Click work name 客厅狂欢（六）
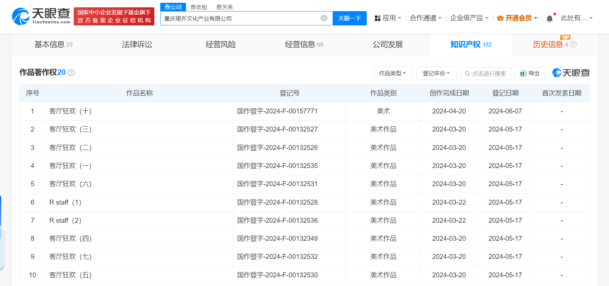Image resolution: width=609 pixels, height=286 pixels. pyautogui.click(x=71, y=184)
